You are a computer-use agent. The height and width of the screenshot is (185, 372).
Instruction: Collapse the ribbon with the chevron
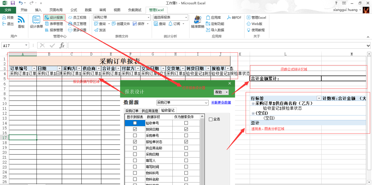pos(368,37)
